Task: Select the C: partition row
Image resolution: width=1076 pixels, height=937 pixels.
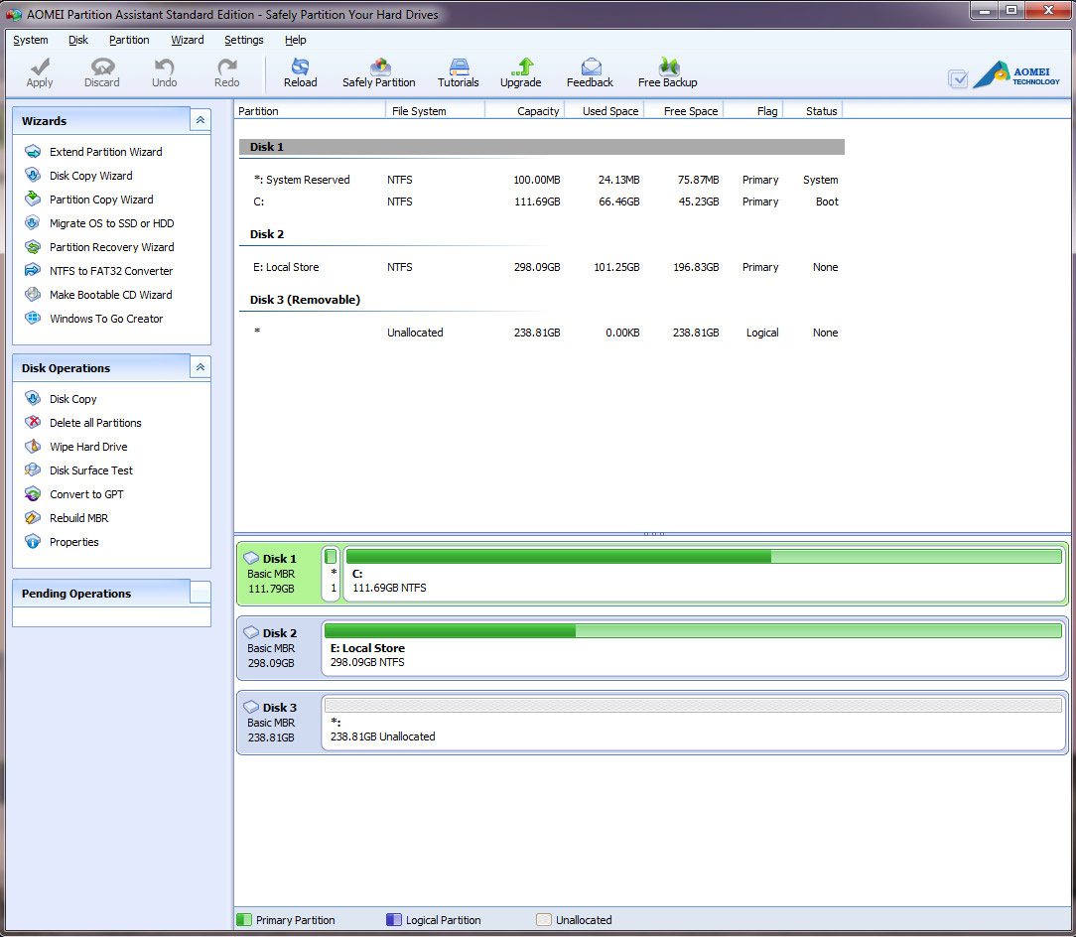Action: [x=541, y=201]
